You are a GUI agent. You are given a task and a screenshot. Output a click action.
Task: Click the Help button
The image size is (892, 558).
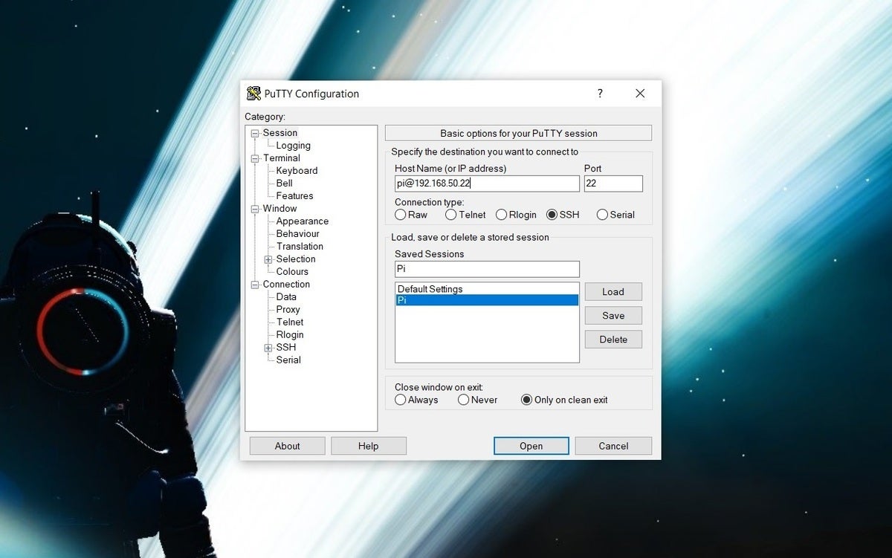(x=369, y=446)
